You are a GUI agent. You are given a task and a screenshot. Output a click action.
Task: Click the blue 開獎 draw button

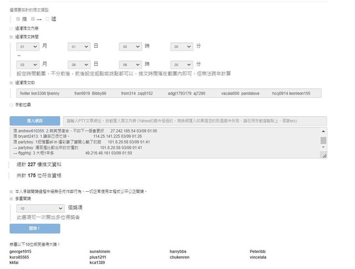tap(34, 228)
